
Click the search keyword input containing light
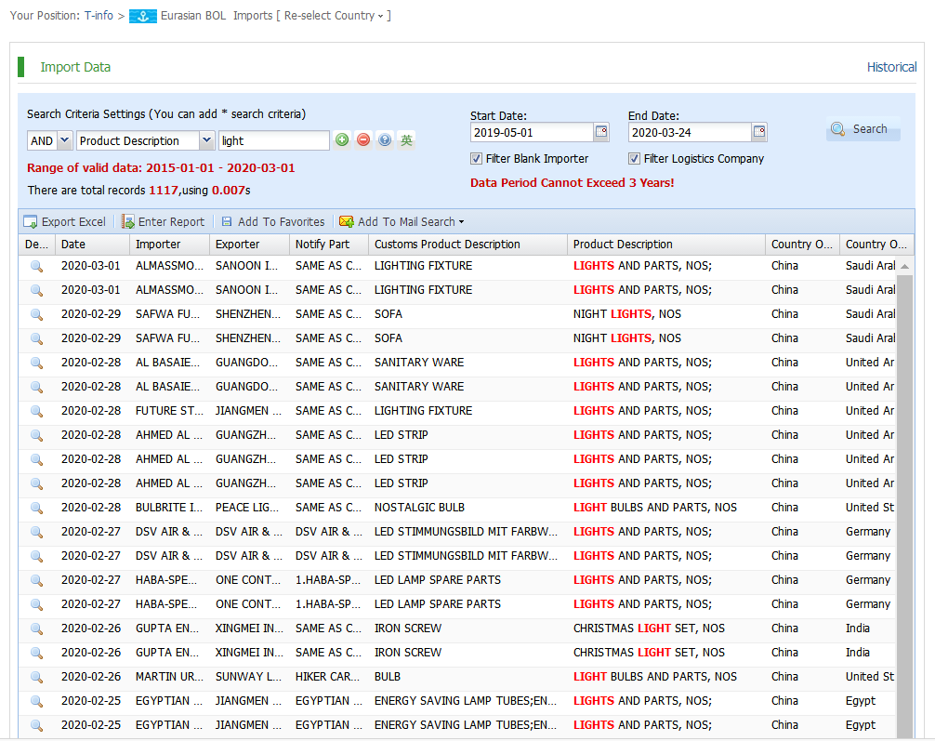[273, 140]
